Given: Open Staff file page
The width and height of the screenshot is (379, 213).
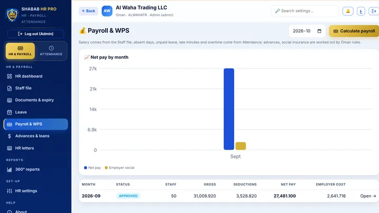Looking at the screenshot, I should point(36,88).
